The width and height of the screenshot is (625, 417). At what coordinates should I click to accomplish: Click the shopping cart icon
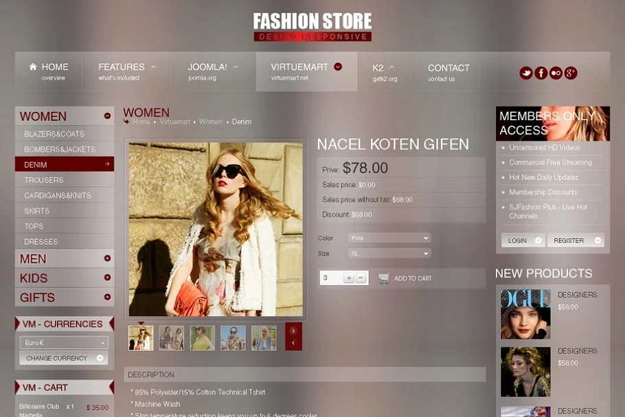coord(383,278)
